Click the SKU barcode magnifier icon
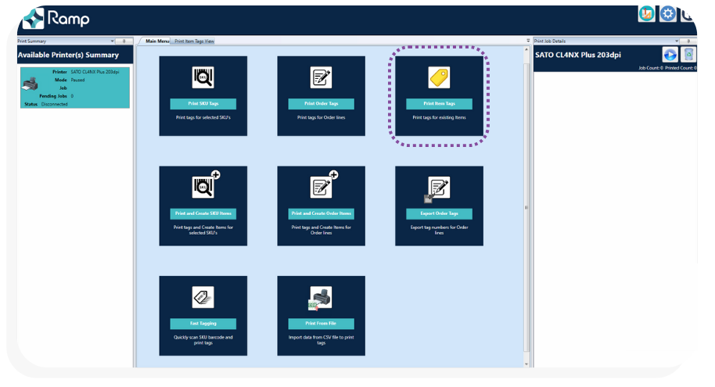 (x=203, y=77)
